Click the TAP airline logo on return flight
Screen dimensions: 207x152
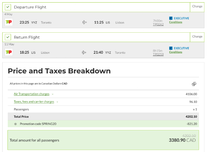pos(9,52)
